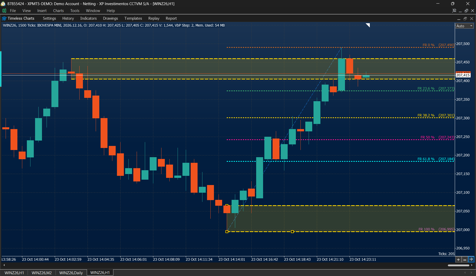Click the MetaTrader chart icon beside File
476x276 pixels.
4,10
